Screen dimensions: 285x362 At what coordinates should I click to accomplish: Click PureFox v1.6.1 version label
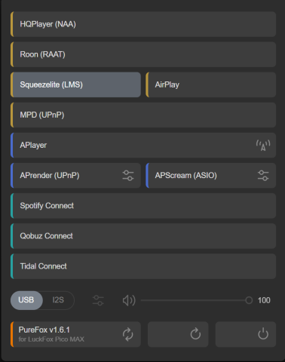pyautogui.click(x=44, y=330)
